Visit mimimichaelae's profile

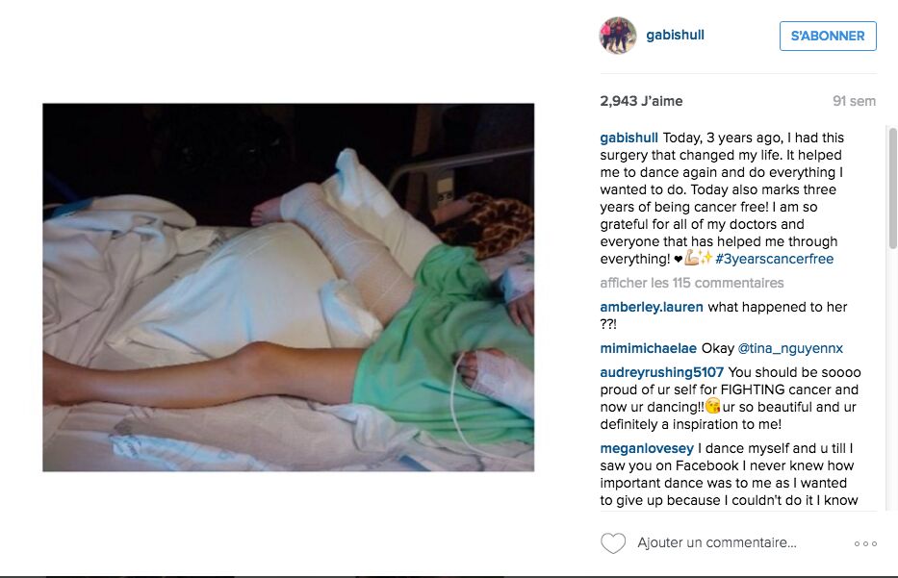pyautogui.click(x=649, y=348)
